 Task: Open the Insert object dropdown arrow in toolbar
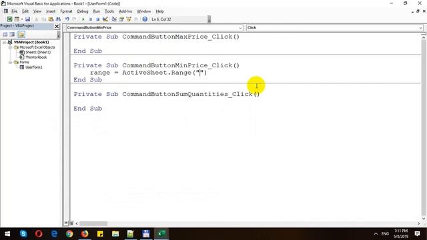click(22, 19)
